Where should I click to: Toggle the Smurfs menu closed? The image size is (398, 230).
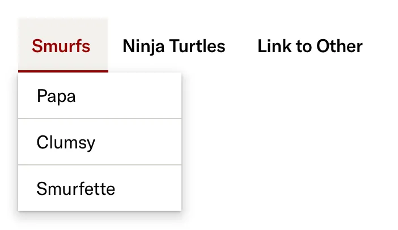pyautogui.click(x=61, y=46)
